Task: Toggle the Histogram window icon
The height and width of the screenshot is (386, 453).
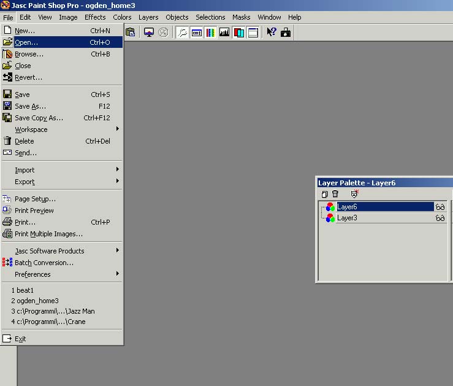Action: coord(224,32)
